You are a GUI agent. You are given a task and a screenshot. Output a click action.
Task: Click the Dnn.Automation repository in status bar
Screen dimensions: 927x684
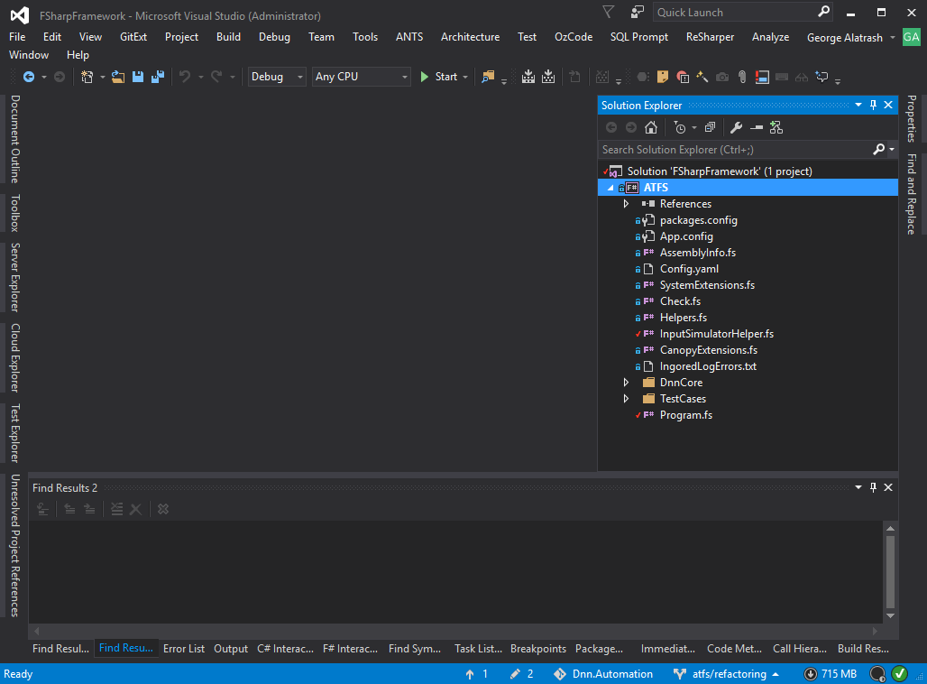click(603, 674)
